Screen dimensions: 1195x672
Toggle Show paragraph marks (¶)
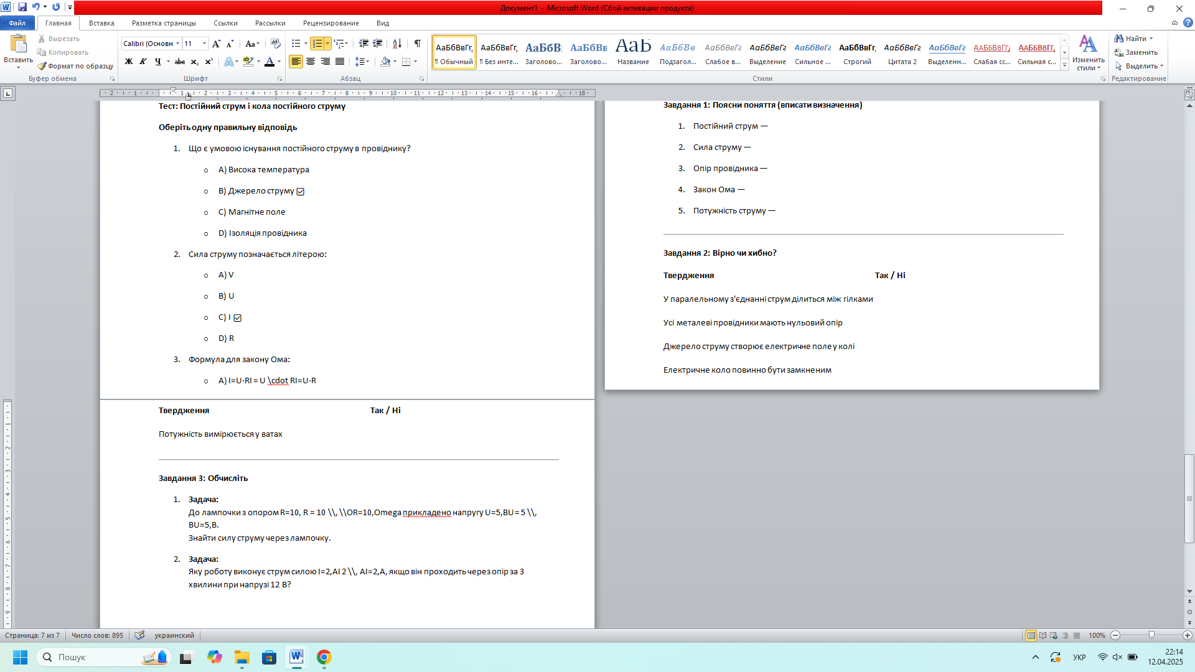(417, 44)
